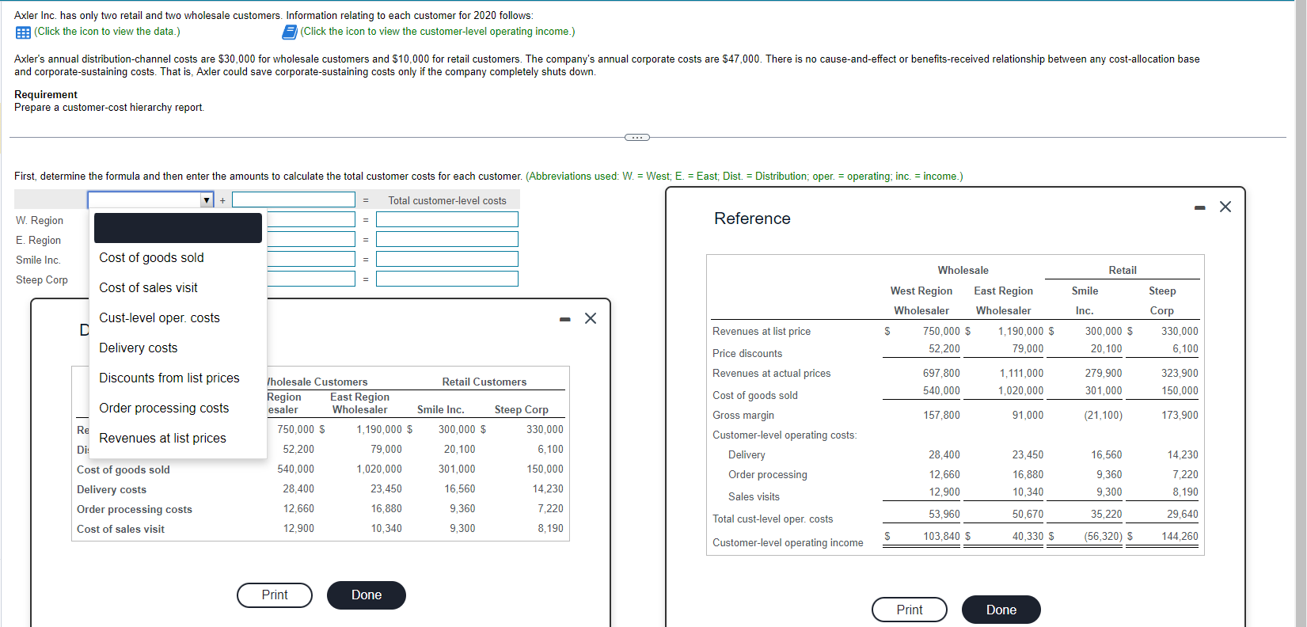Expand the collapsed section ellipsis handle

coord(636,138)
